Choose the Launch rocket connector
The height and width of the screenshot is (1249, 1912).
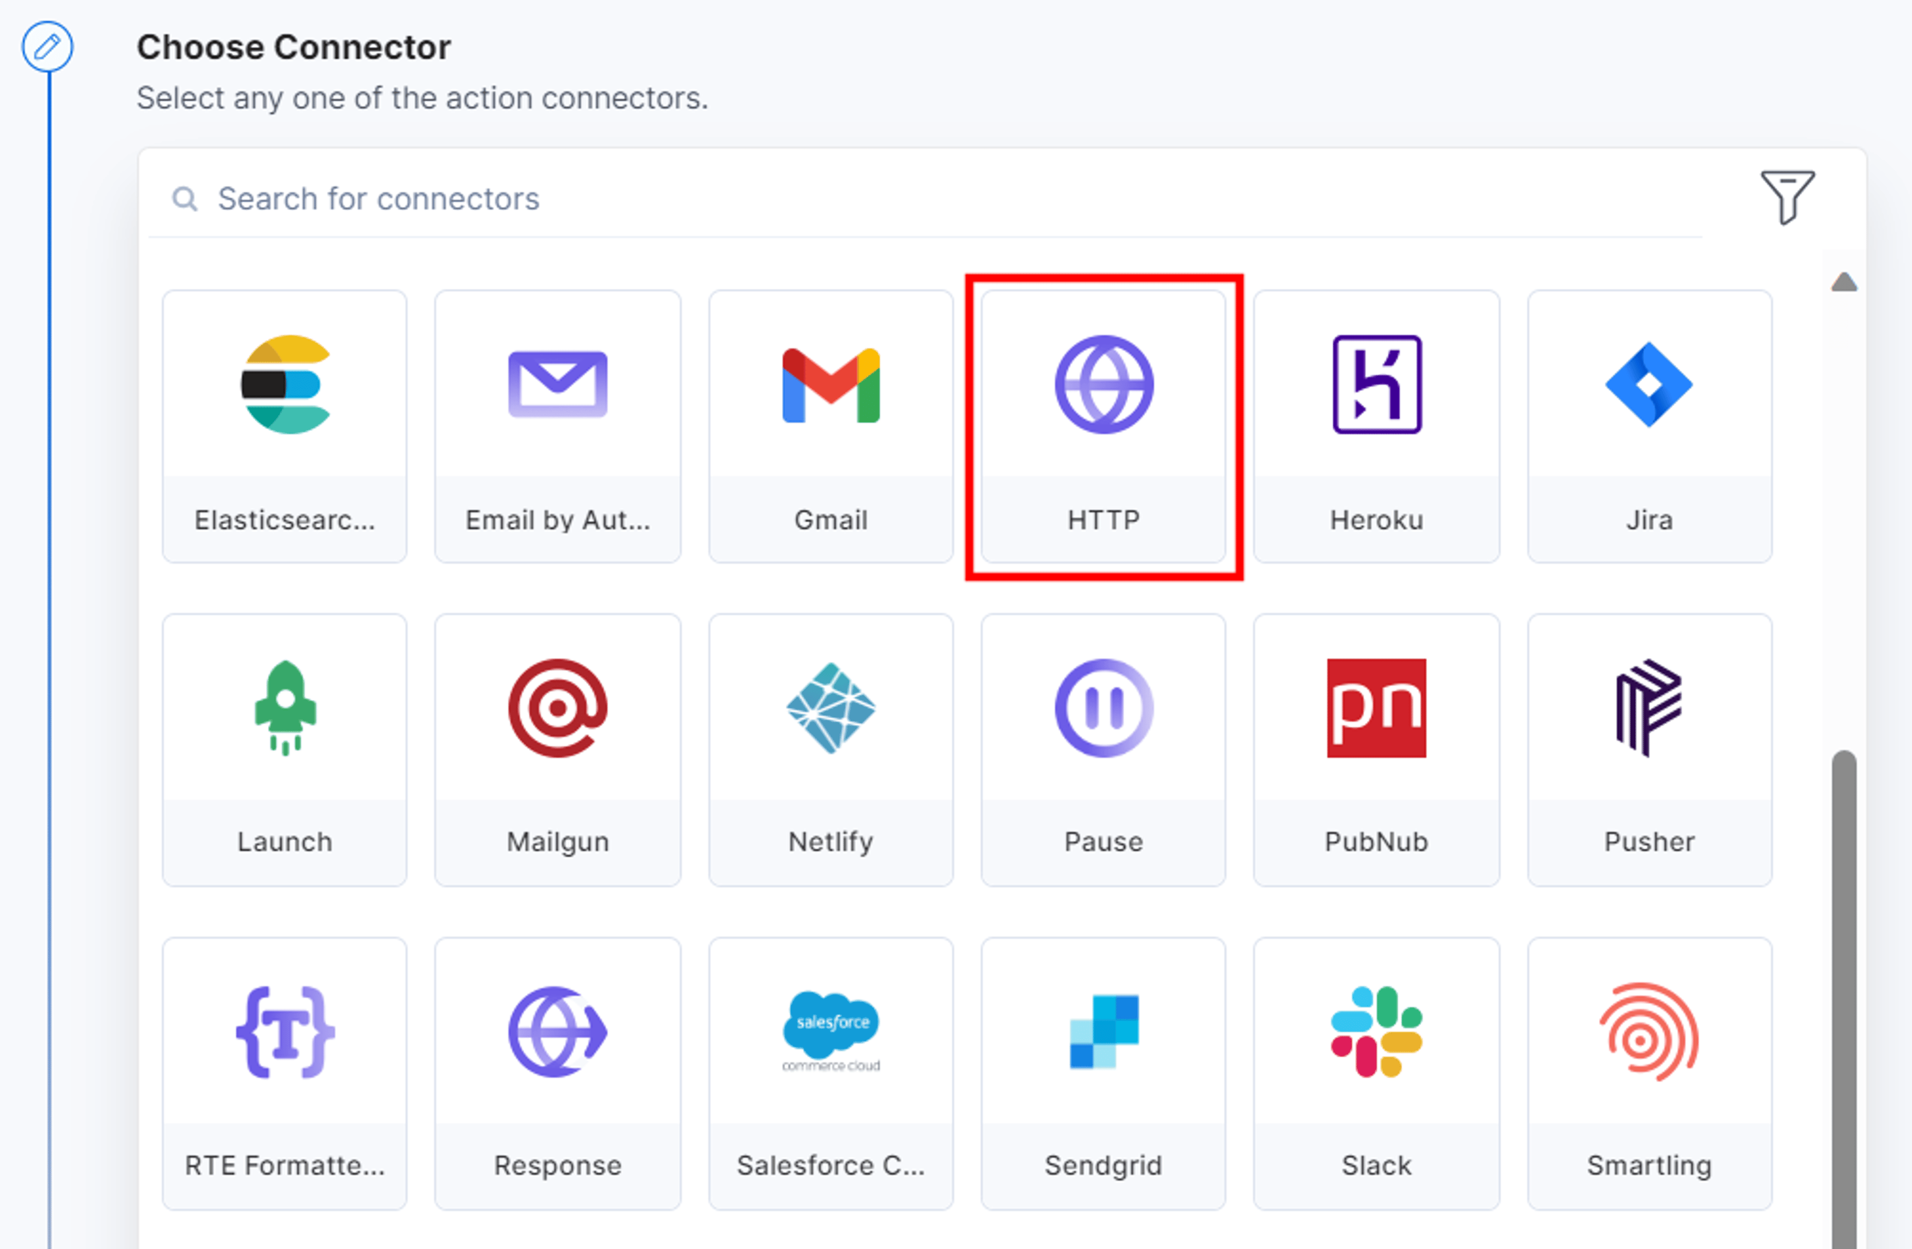tap(284, 750)
